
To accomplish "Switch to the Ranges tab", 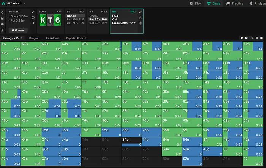I will (33, 38).
